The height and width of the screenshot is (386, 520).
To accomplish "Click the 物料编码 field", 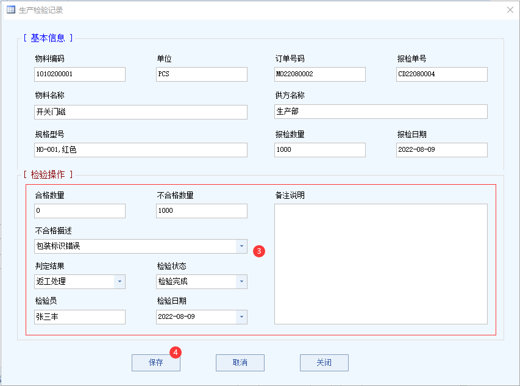I will [x=80, y=74].
